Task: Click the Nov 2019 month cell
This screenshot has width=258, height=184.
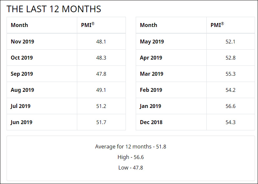Action: click(x=22, y=41)
